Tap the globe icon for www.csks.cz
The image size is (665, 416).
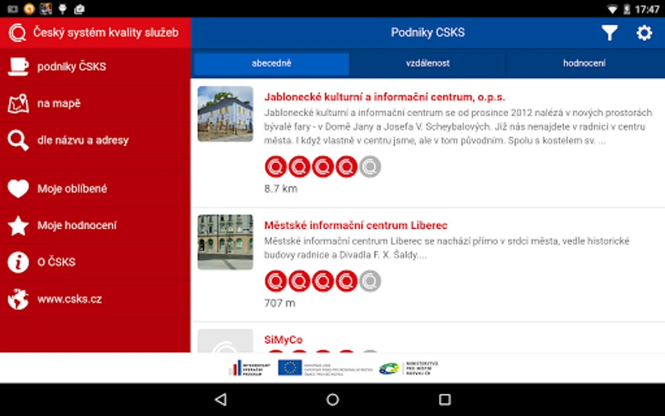pos(18,299)
